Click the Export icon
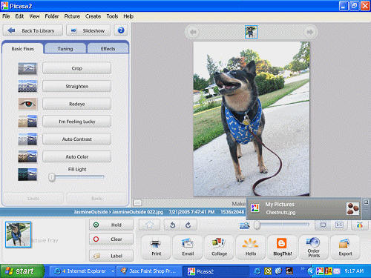 tap(345, 248)
